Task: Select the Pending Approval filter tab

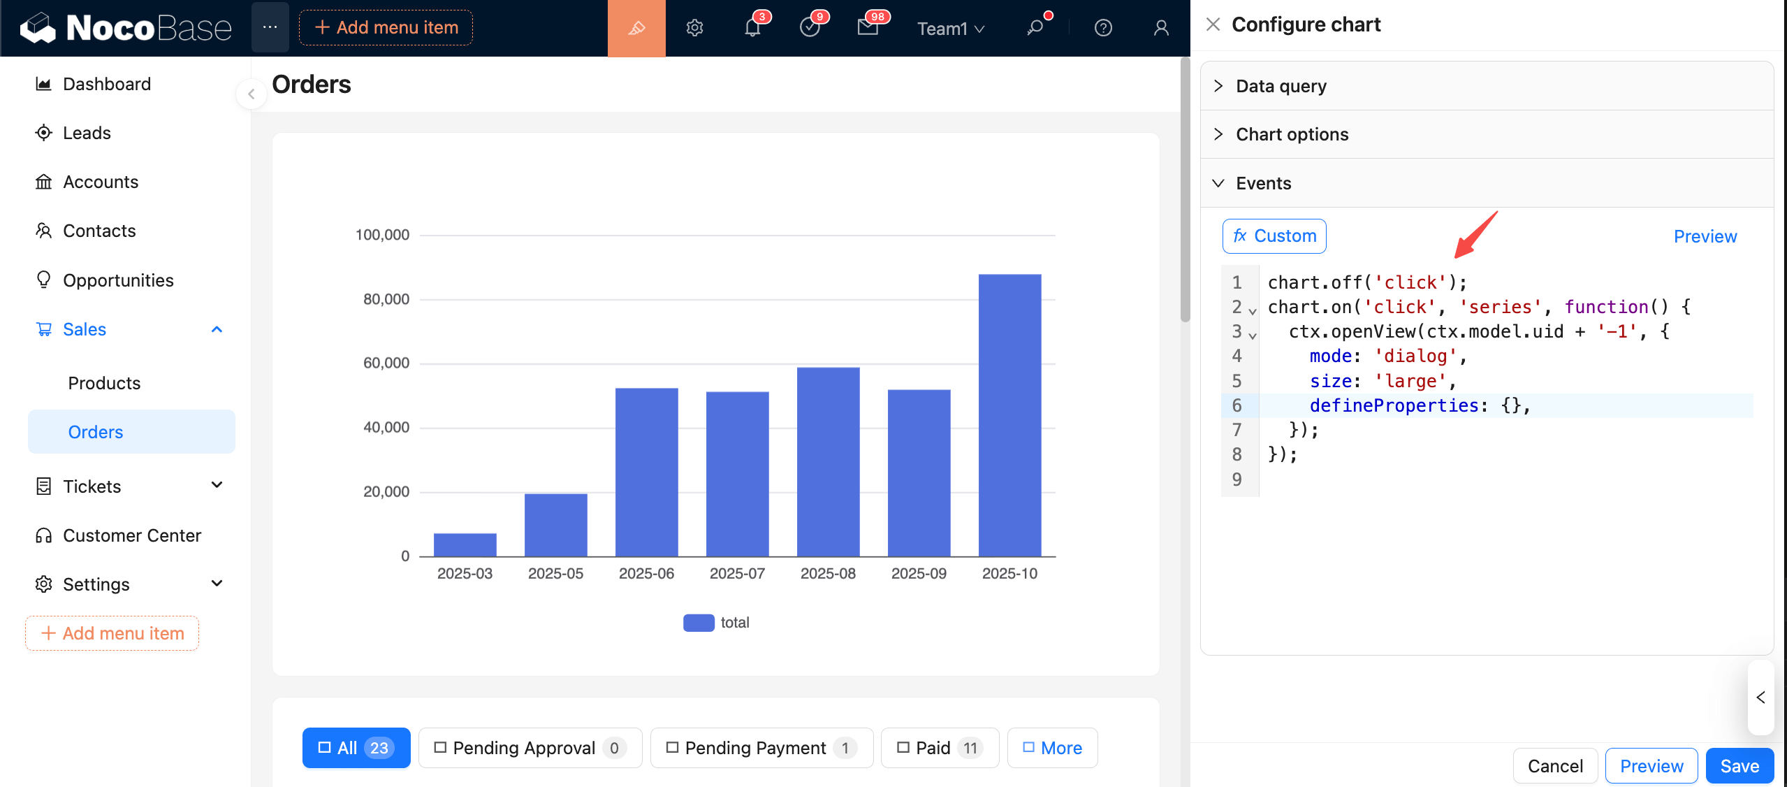Action: pos(530,748)
